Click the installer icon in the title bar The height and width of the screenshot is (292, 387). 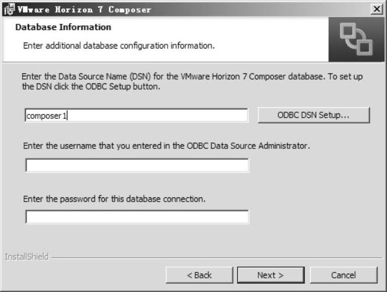pyautogui.click(x=7, y=9)
